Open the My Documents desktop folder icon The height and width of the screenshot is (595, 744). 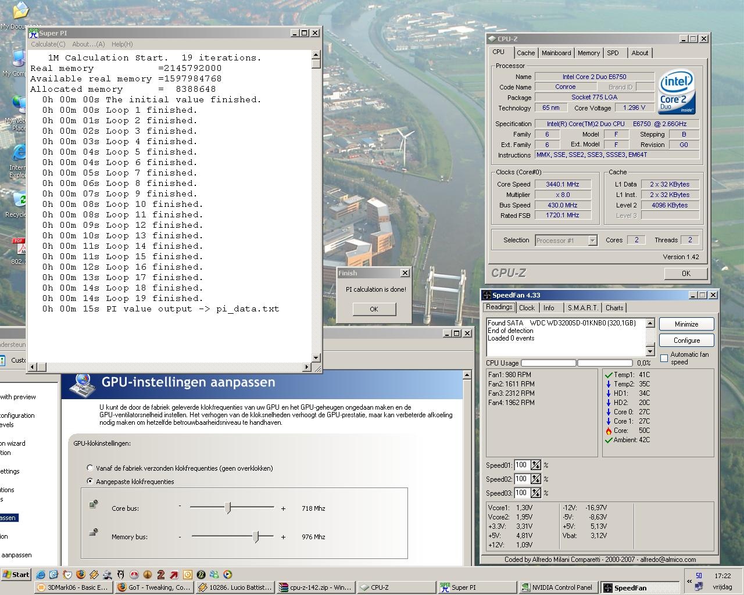click(x=20, y=12)
